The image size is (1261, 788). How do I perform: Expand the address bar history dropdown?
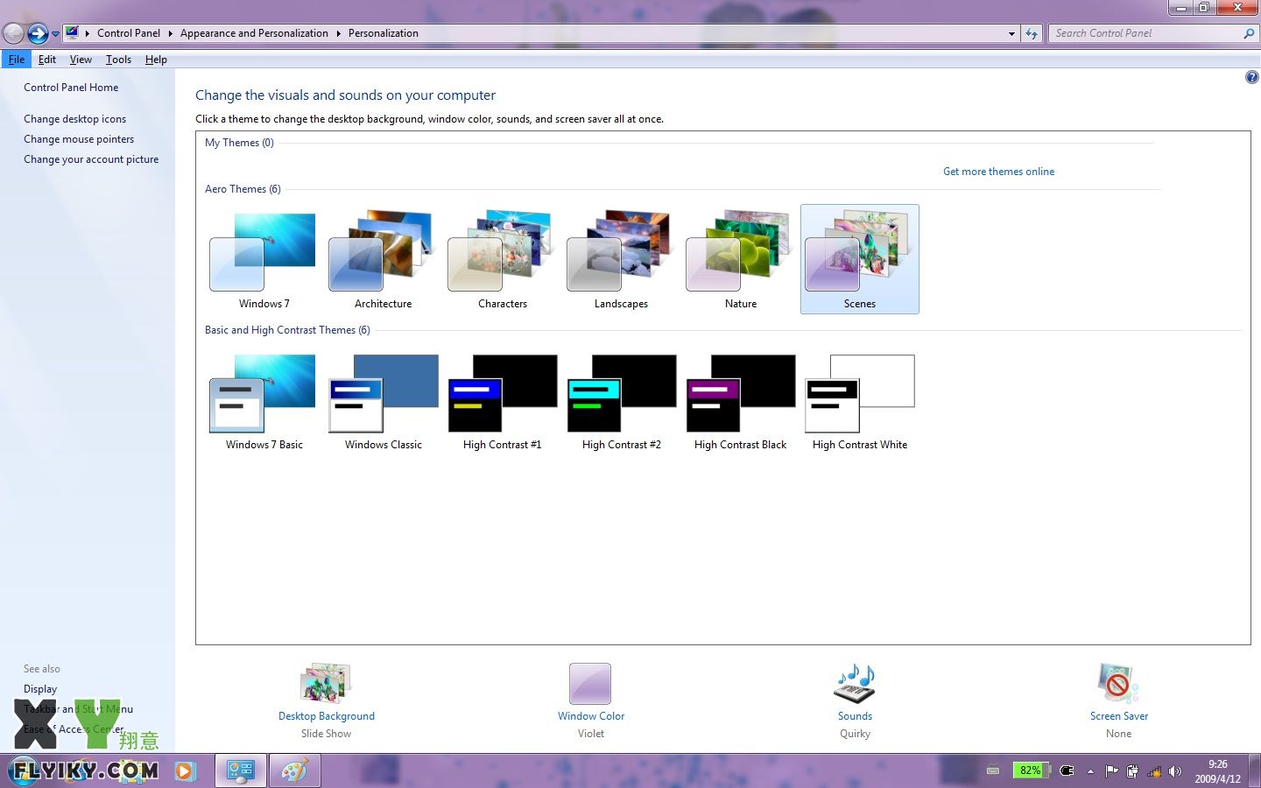tap(1011, 34)
